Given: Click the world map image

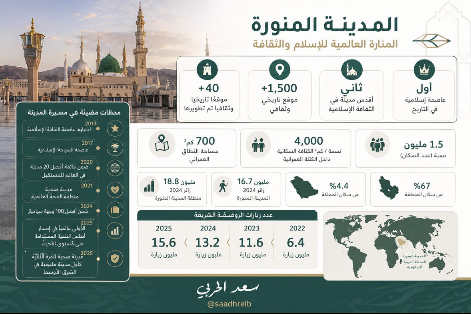Looking at the screenshot, I should click(390, 245).
